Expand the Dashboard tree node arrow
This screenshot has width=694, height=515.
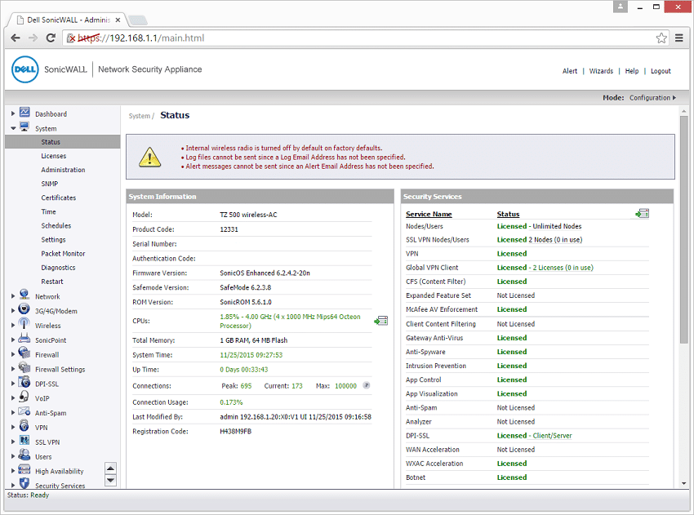pos(13,113)
